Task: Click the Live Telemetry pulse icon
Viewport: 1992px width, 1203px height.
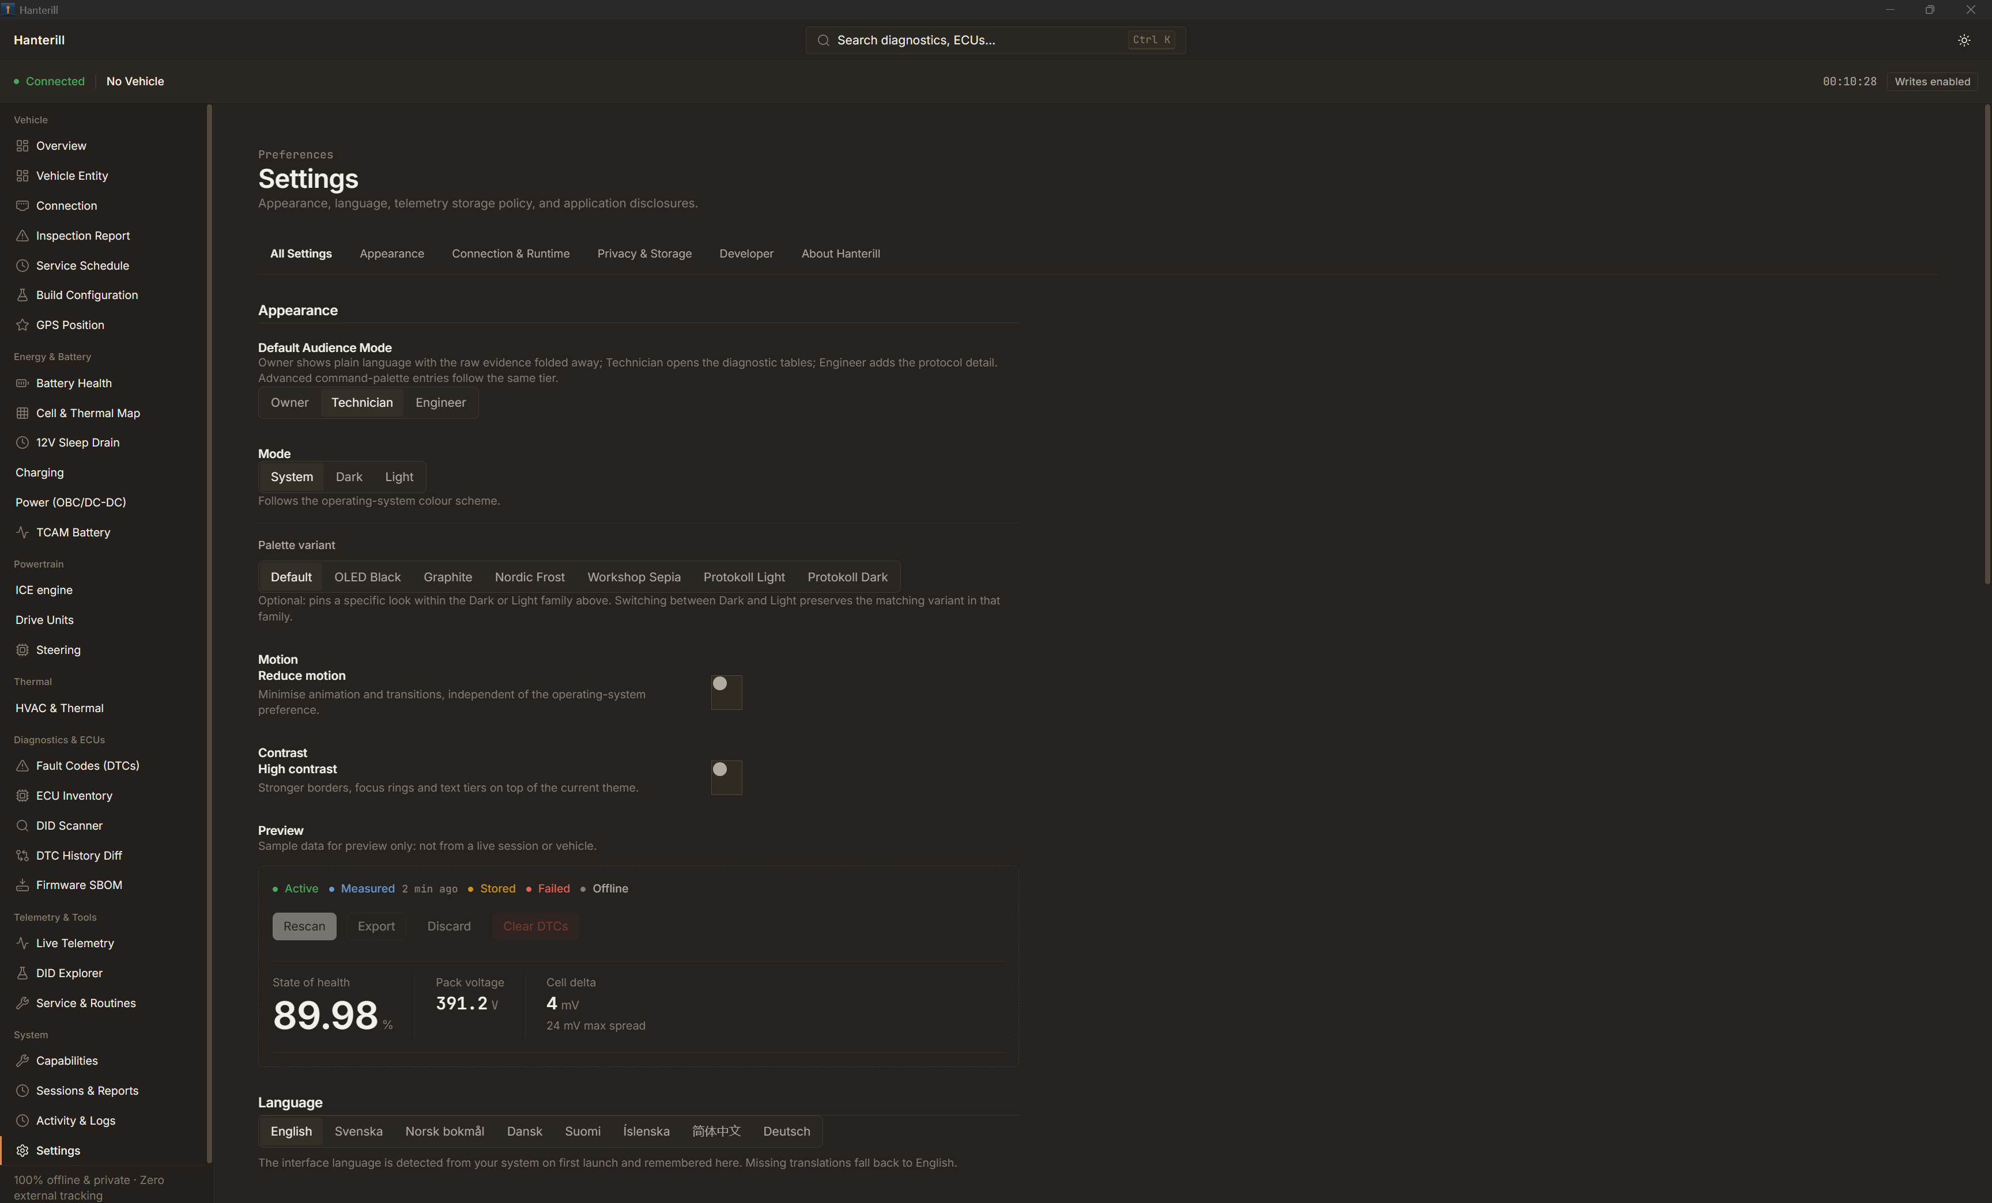Action: pos(22,943)
